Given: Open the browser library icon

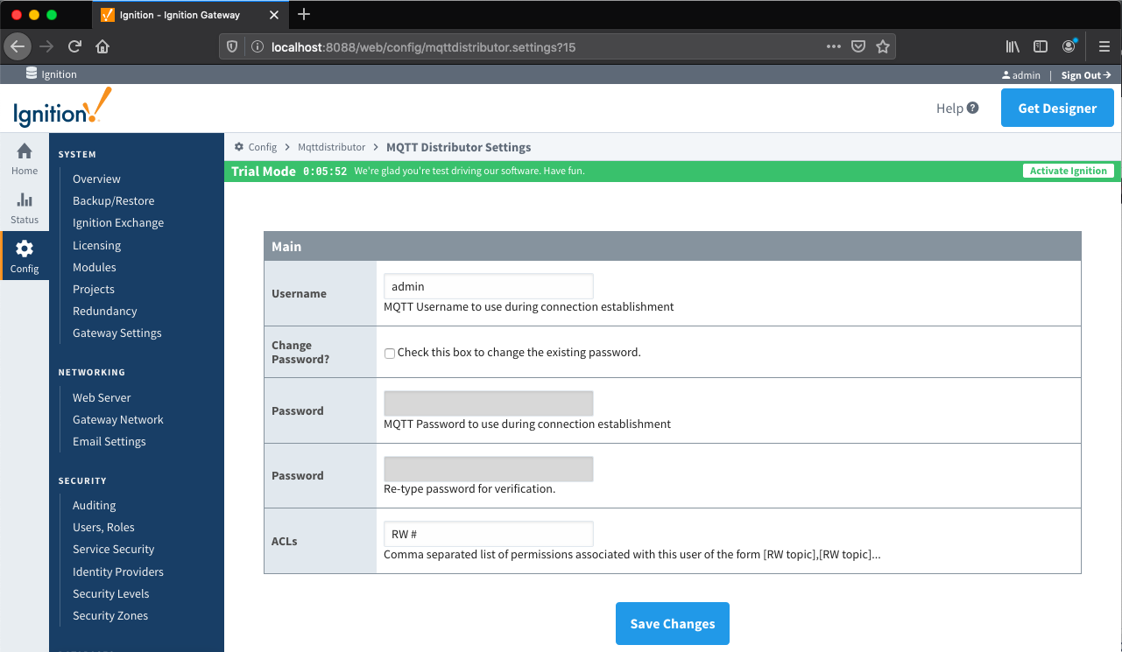Looking at the screenshot, I should (1013, 46).
